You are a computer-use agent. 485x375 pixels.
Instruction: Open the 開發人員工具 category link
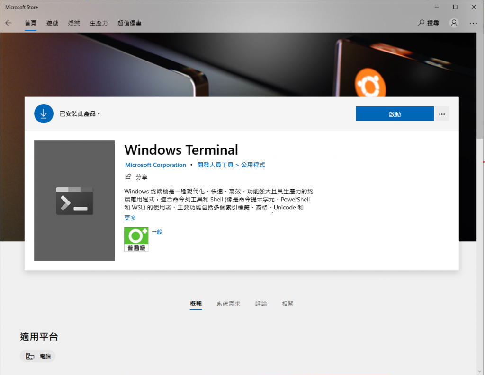point(216,165)
